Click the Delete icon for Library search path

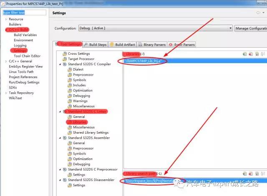[x=251, y=173]
